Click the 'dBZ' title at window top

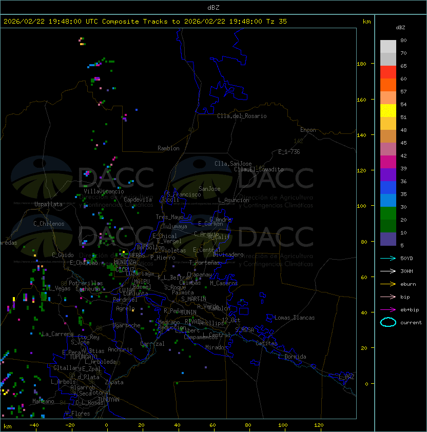tap(213, 7)
